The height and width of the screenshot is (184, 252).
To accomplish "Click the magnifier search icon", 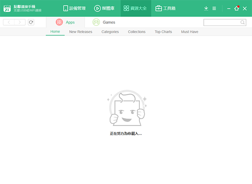I will point(242,22).
